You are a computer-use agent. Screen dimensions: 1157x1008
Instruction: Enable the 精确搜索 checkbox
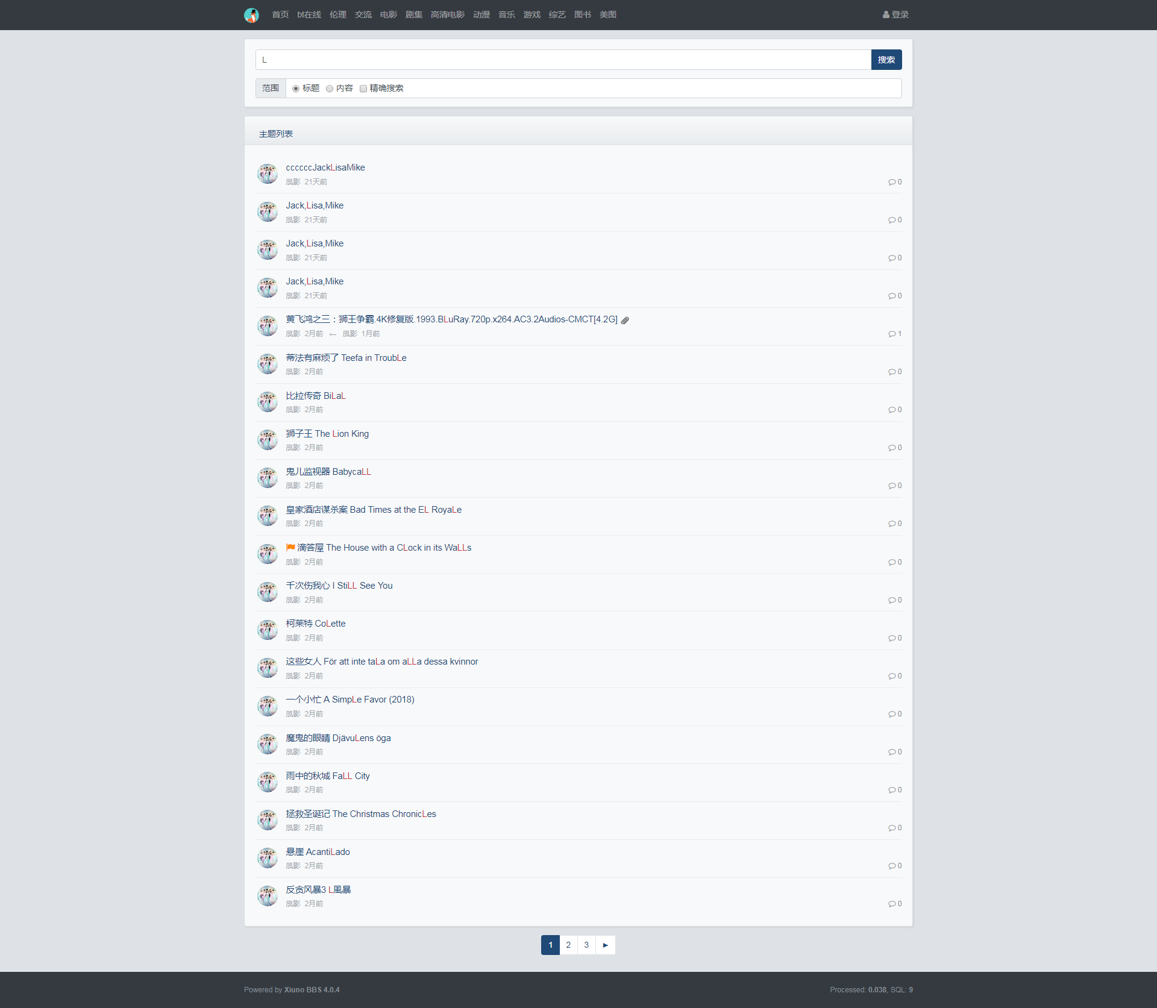click(x=363, y=89)
